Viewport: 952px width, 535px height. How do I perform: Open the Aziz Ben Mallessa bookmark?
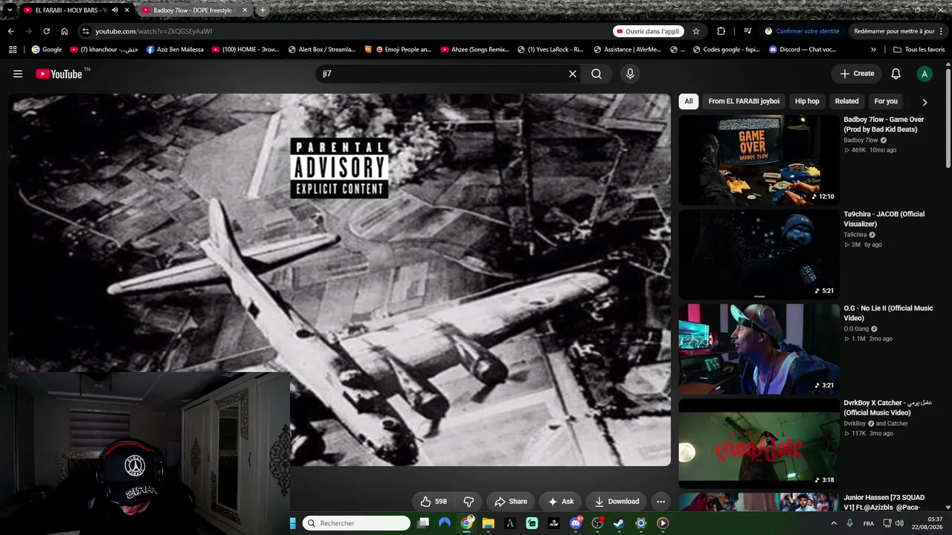tap(174, 50)
